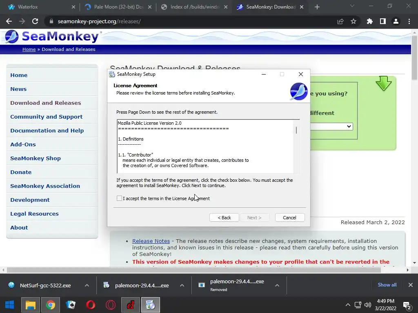Open Development sidebar link
This screenshot has height=313, width=418.
click(30, 200)
